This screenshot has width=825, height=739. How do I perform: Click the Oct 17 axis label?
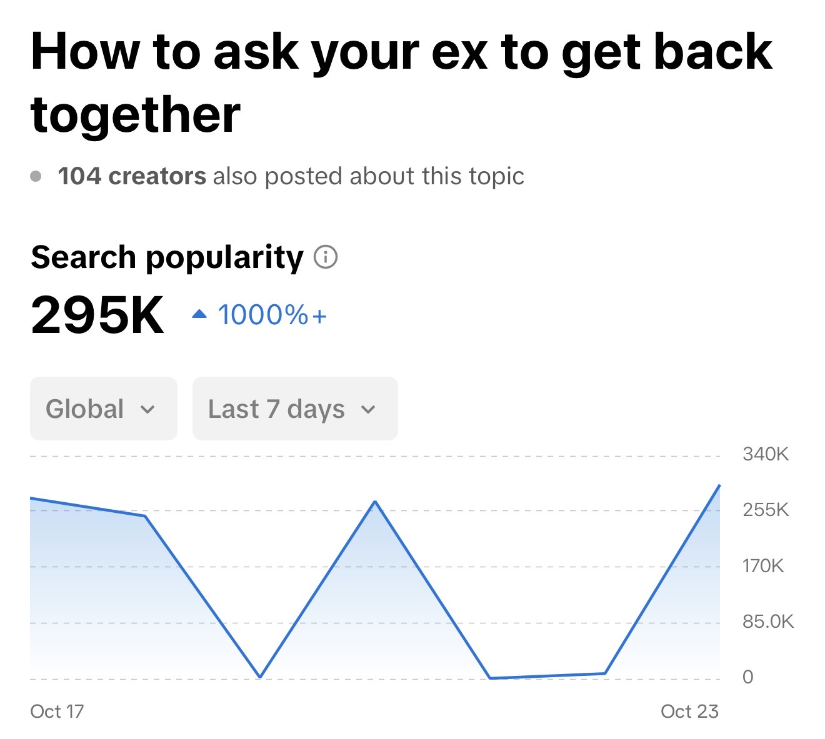tap(58, 711)
